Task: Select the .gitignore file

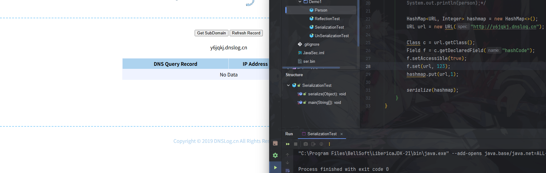Action: pyautogui.click(x=311, y=44)
